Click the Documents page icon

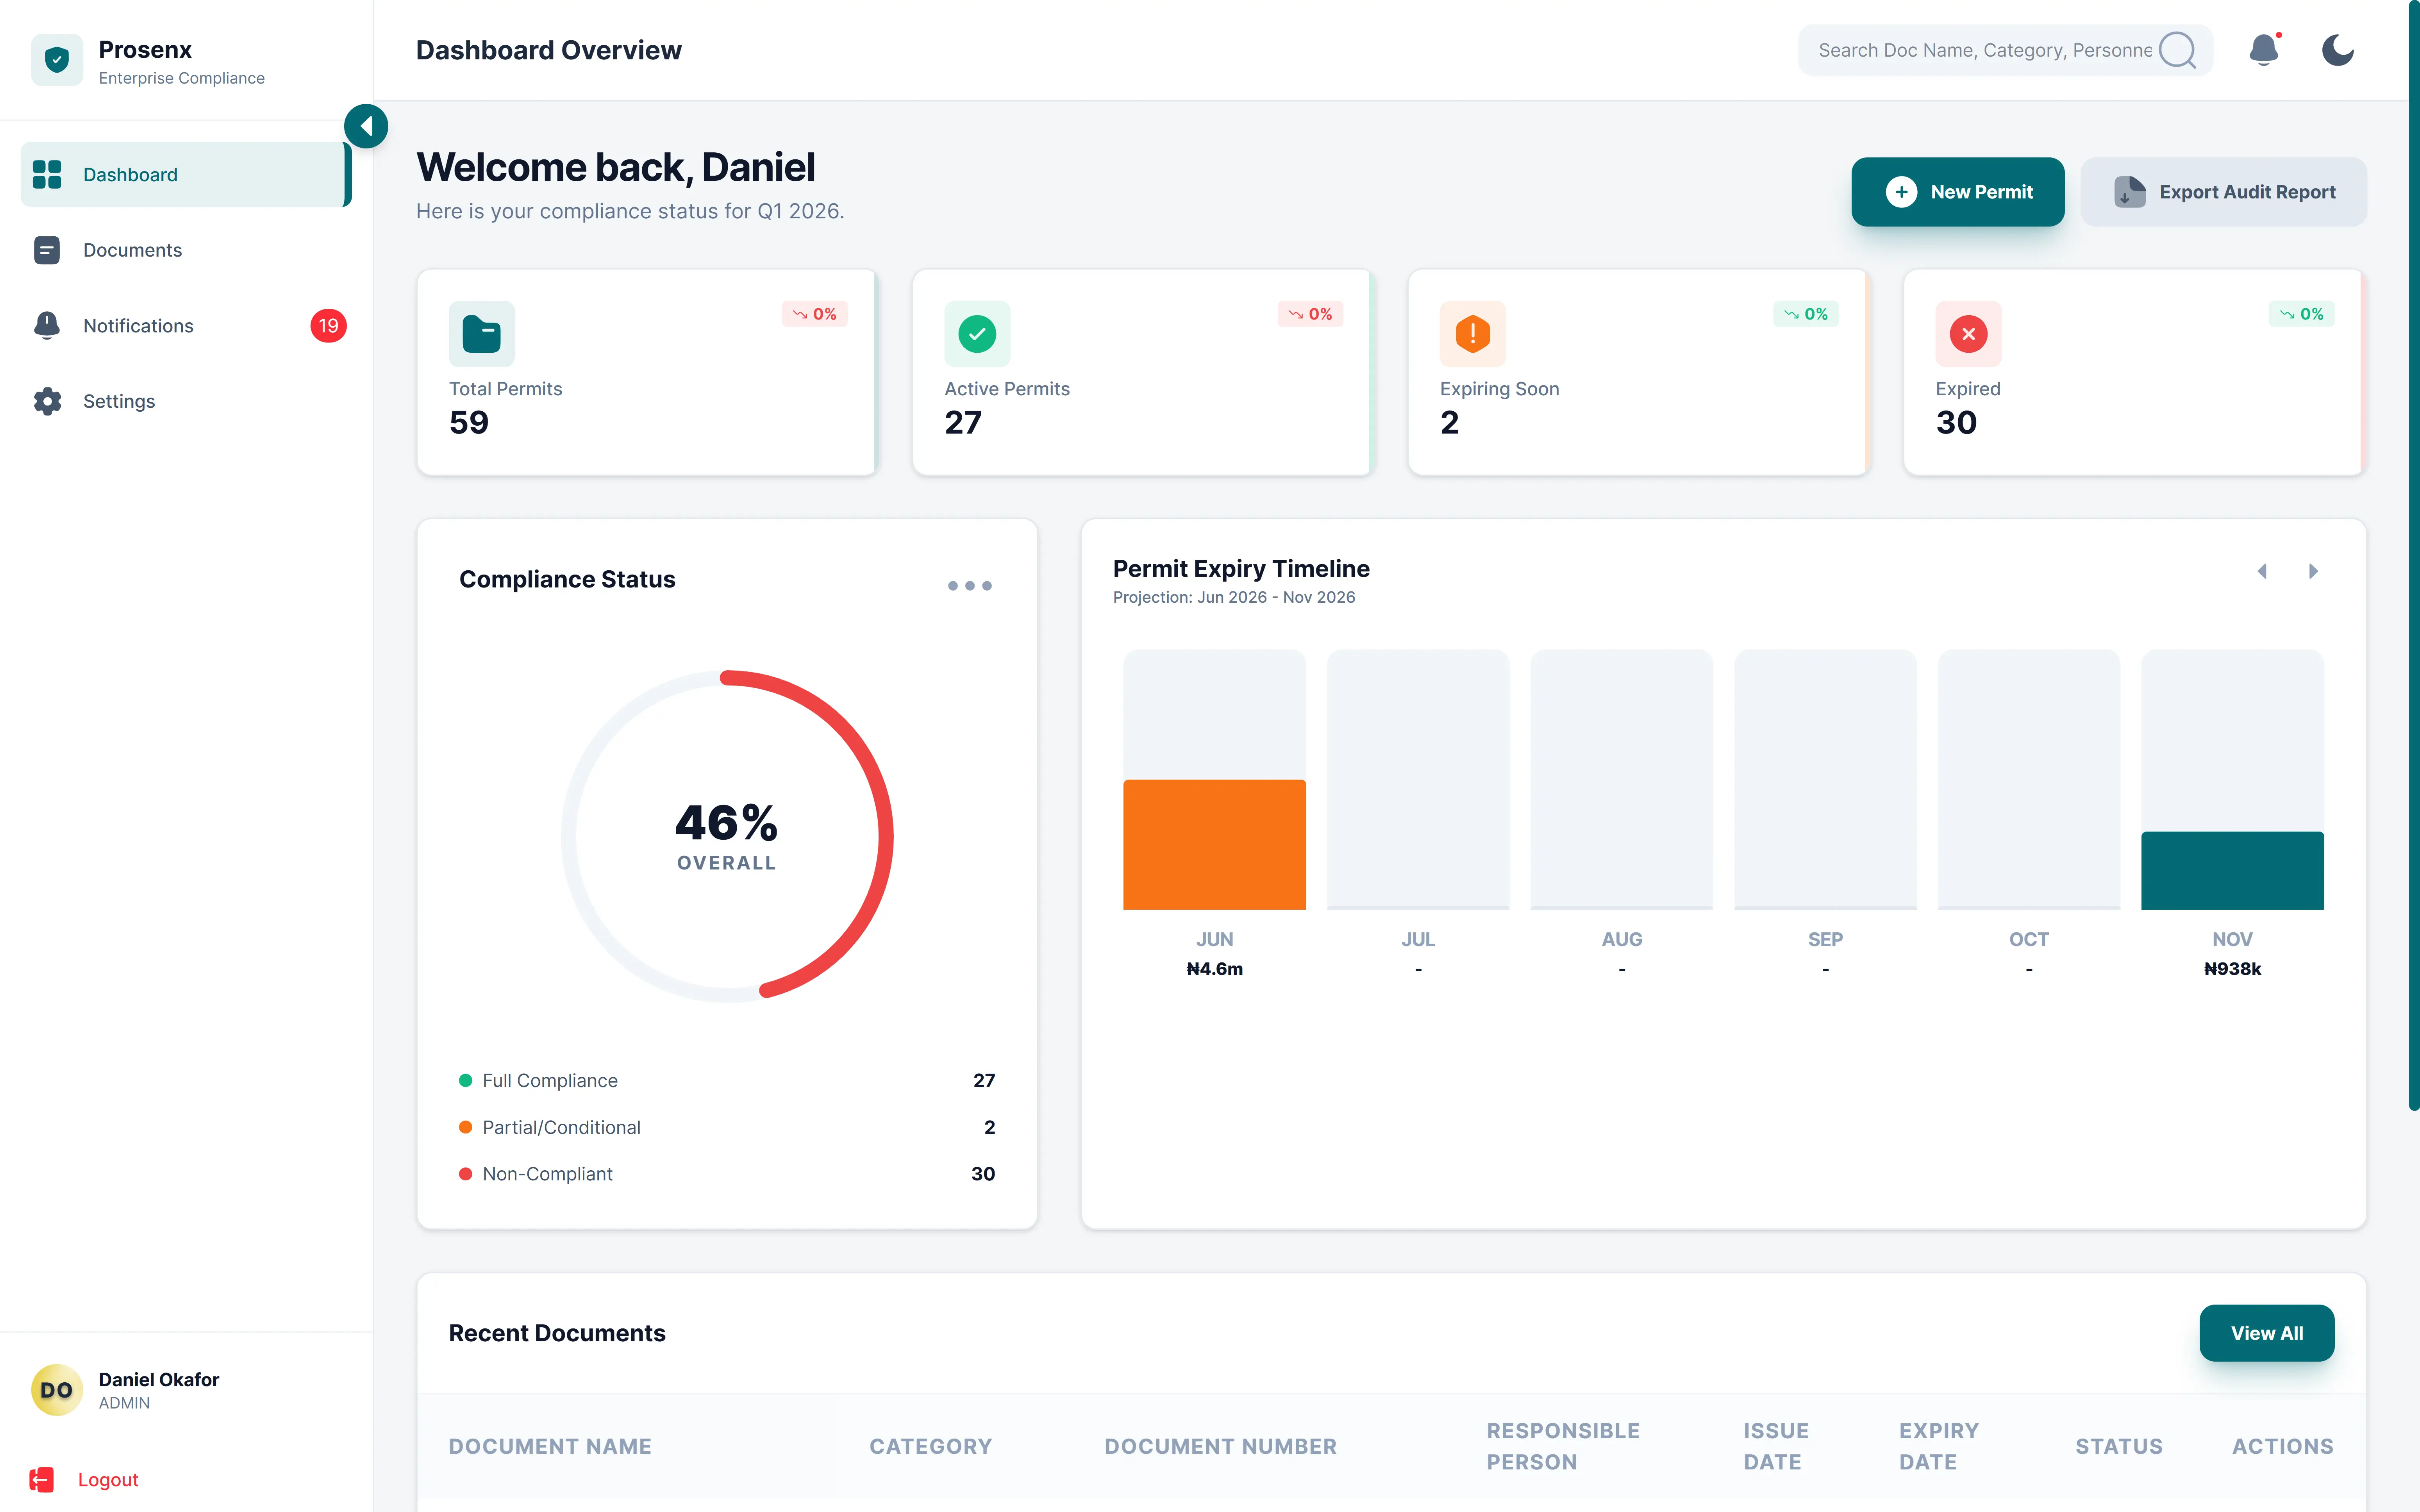click(x=47, y=250)
